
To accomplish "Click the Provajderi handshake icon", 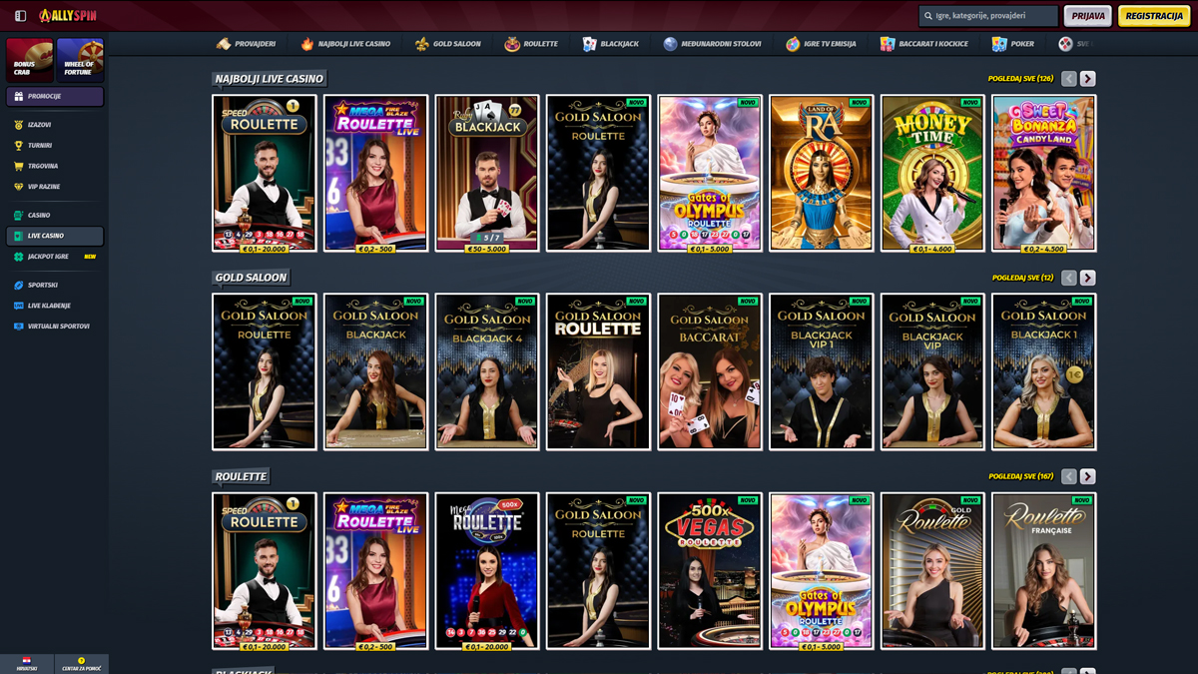I will (224, 44).
